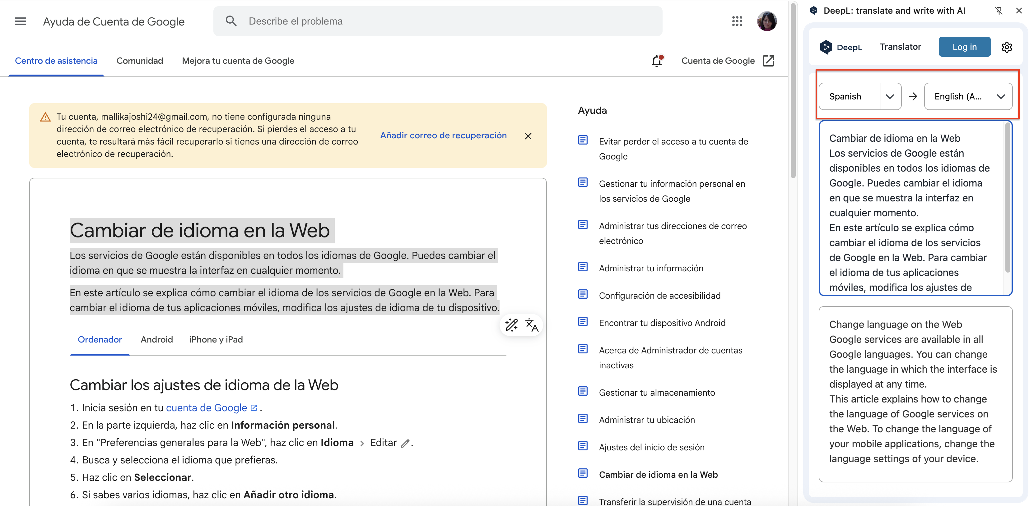This screenshot has width=1029, height=506.
Task: Open the Comunidad tab
Action: tap(140, 61)
